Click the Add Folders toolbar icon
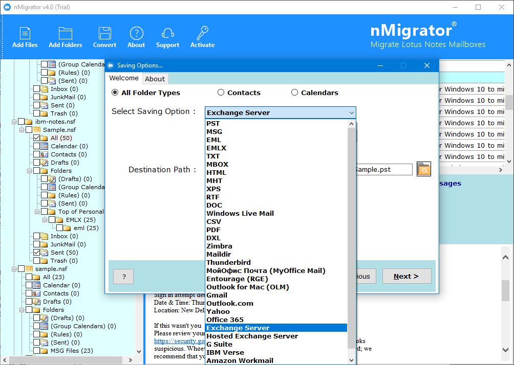514x365 pixels. point(65,33)
